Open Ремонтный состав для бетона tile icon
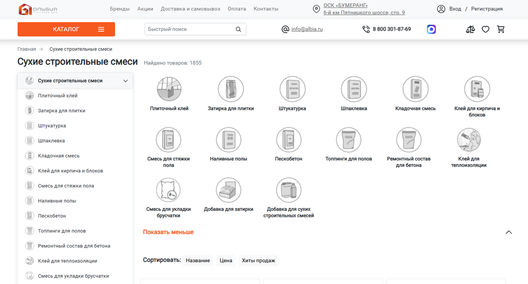Viewport: 528px width, 284px height. (409, 140)
